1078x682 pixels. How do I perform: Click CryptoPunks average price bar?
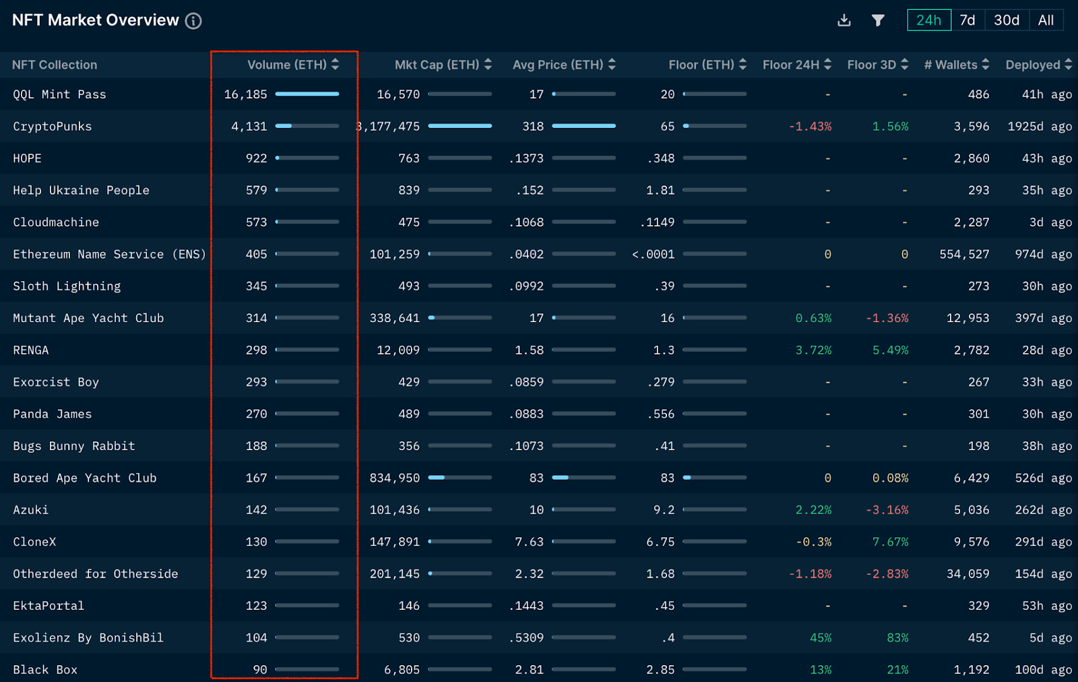pyautogui.click(x=583, y=126)
